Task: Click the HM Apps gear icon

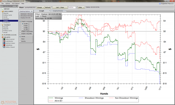Action: click(x=2, y=37)
